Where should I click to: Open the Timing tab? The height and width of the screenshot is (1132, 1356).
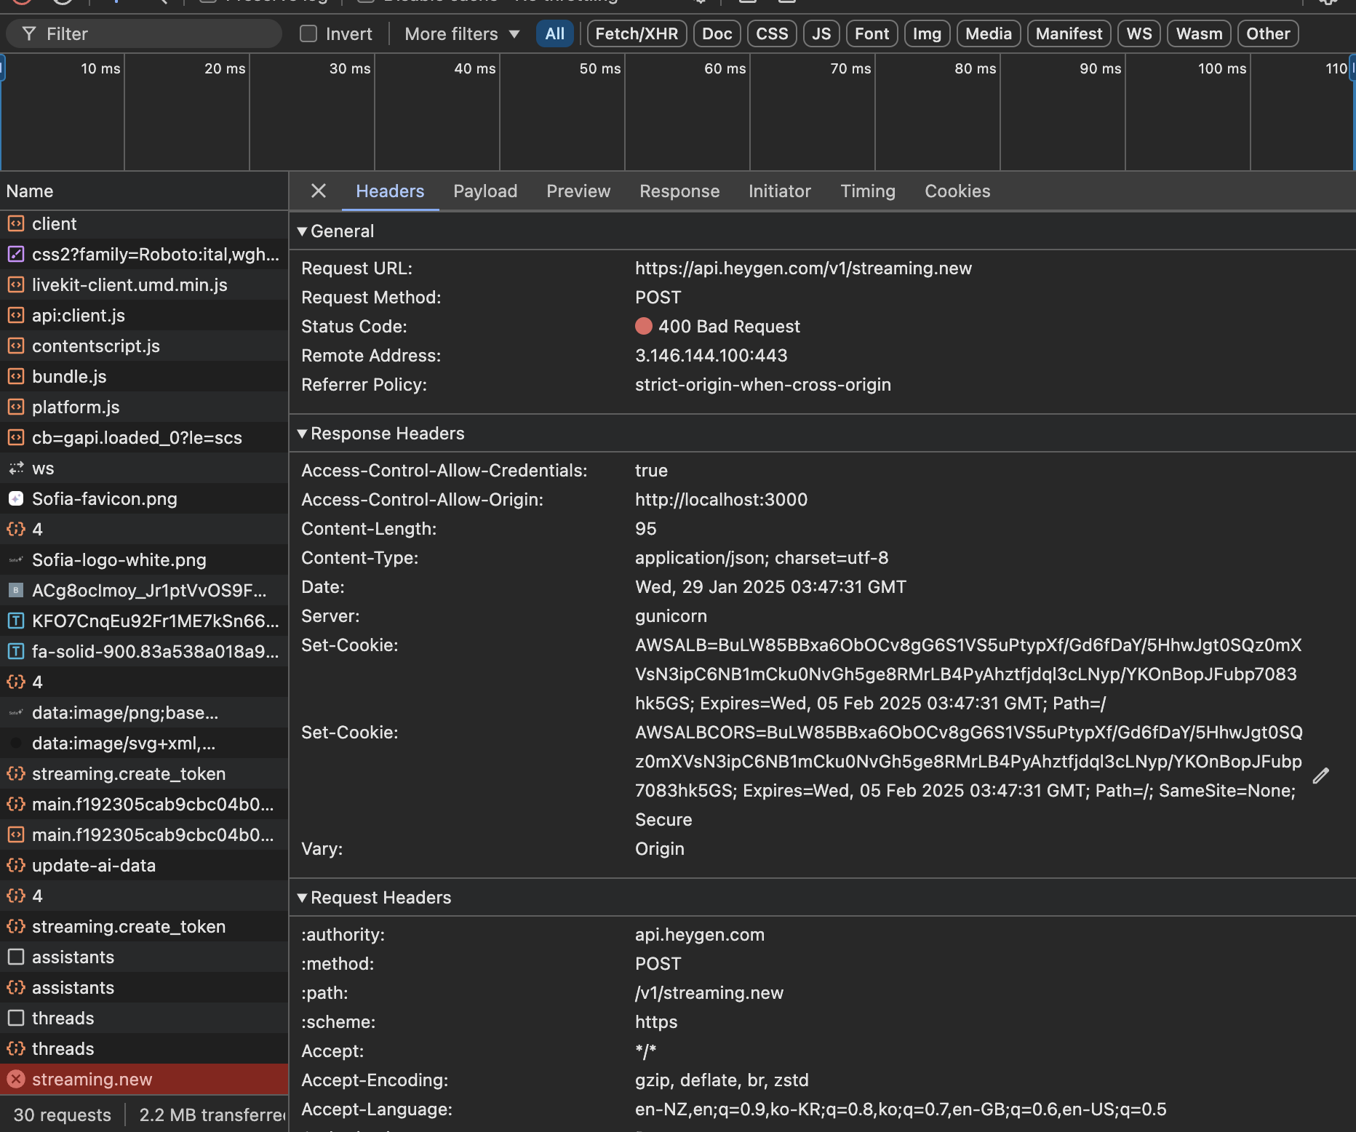[867, 191]
